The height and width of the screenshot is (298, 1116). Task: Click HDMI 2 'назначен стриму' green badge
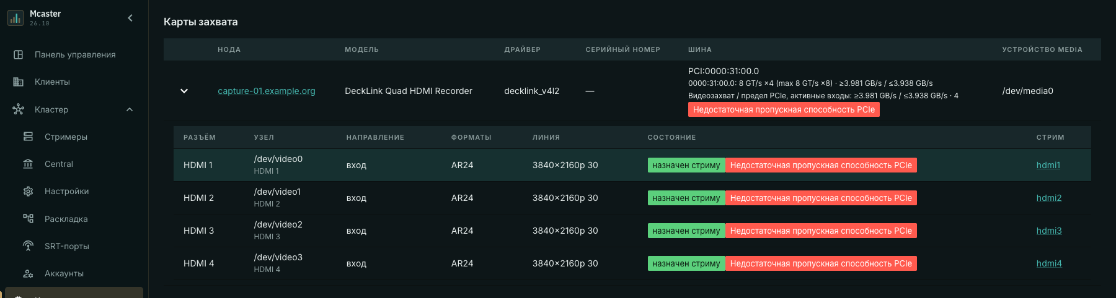pos(686,198)
